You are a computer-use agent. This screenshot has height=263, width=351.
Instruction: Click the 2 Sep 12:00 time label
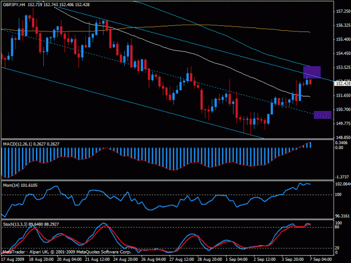click(x=265, y=260)
